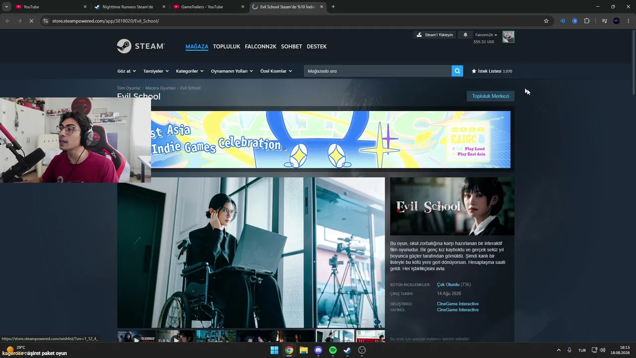Click the Çok Olumlu reviews link
The image size is (636, 358).
[448, 284]
